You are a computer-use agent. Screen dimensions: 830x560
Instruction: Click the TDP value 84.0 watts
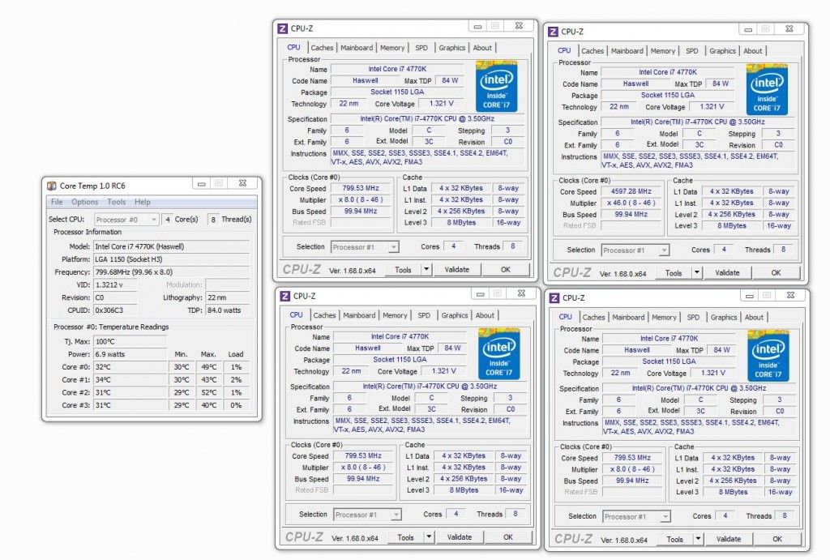[227, 310]
